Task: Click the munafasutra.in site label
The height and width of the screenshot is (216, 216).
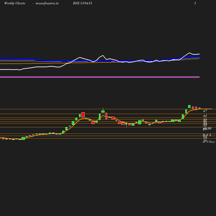Action: (x=47, y=3)
